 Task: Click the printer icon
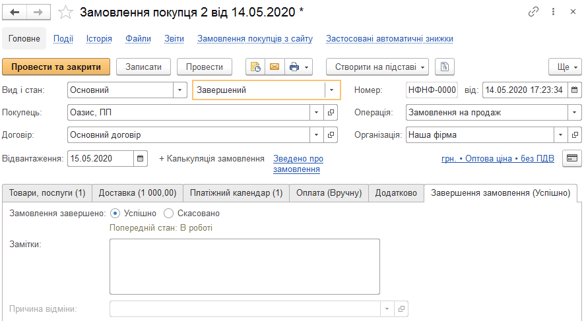(x=294, y=67)
